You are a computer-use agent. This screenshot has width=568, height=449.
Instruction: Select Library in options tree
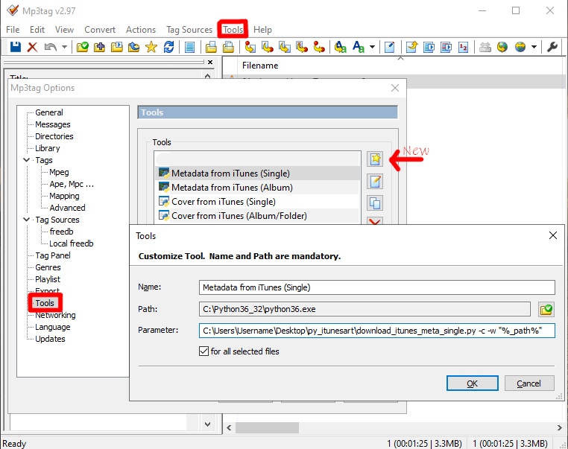(47, 148)
